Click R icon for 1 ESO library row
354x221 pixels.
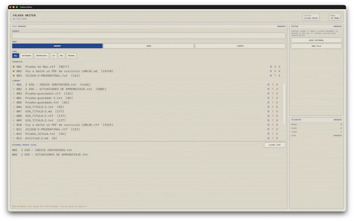pos(269,89)
